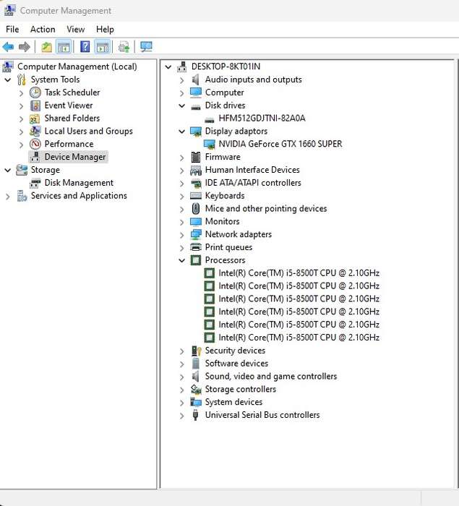Select Disk Management label

click(79, 183)
